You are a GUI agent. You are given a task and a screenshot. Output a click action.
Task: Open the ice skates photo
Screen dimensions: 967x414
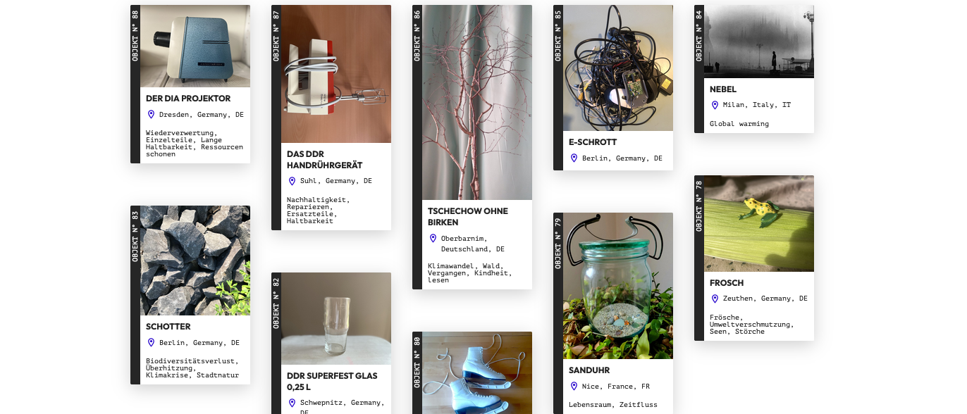pyautogui.click(x=477, y=372)
